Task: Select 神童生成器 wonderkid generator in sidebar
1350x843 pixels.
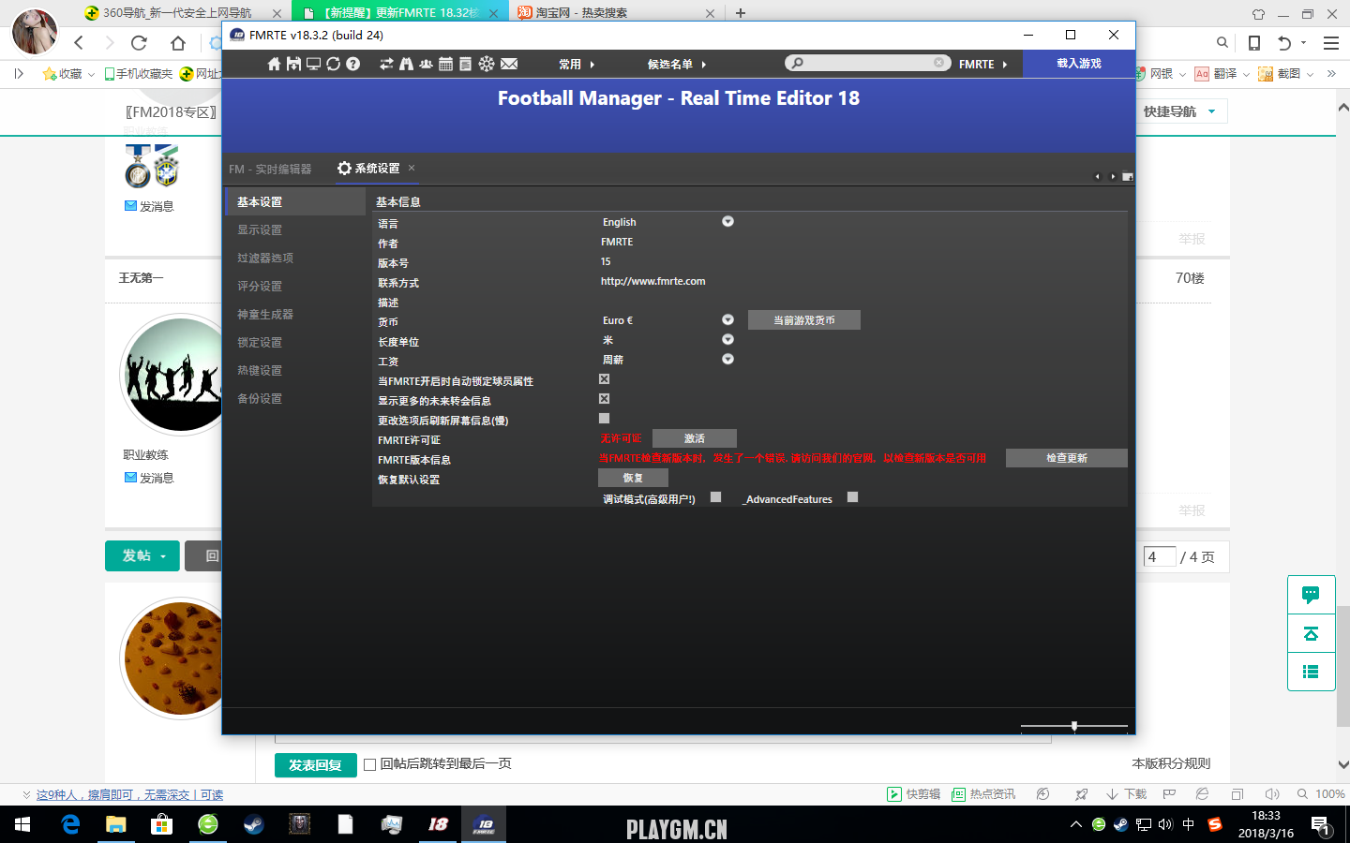Action: point(294,314)
